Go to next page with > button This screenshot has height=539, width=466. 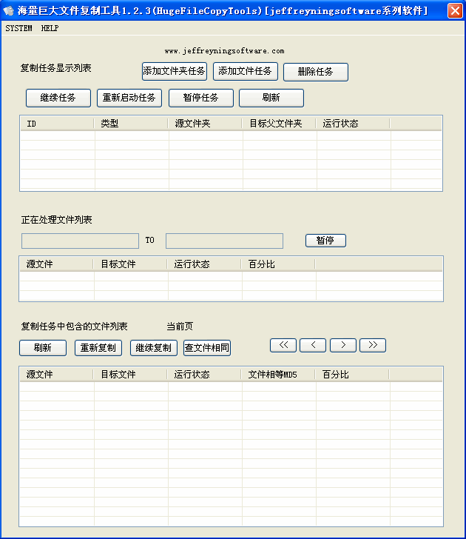coord(342,345)
